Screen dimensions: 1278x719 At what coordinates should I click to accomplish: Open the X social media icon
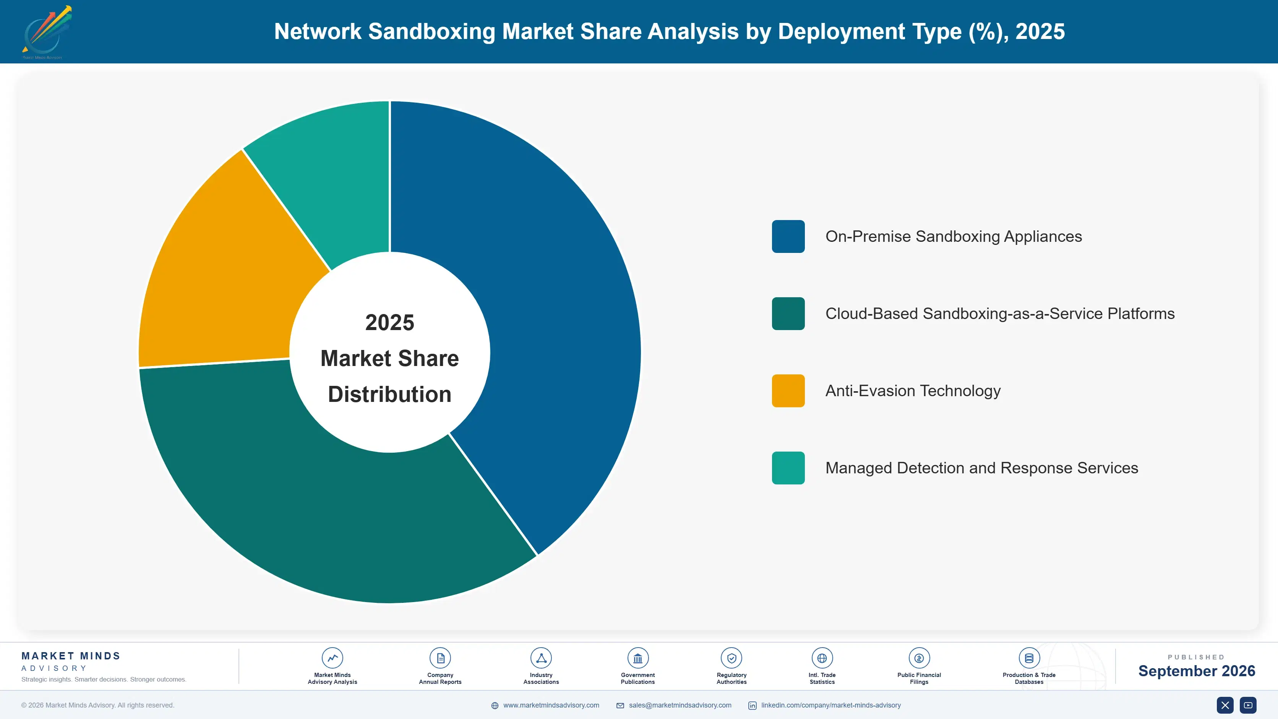coord(1225,705)
